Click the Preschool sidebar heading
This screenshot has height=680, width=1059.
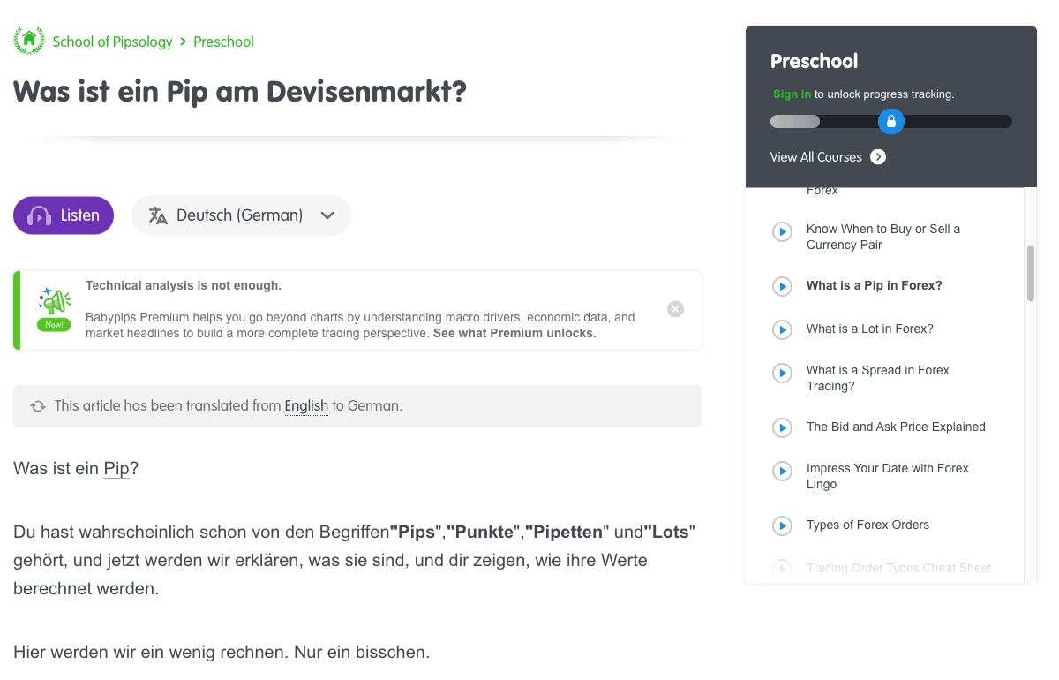[x=814, y=61]
